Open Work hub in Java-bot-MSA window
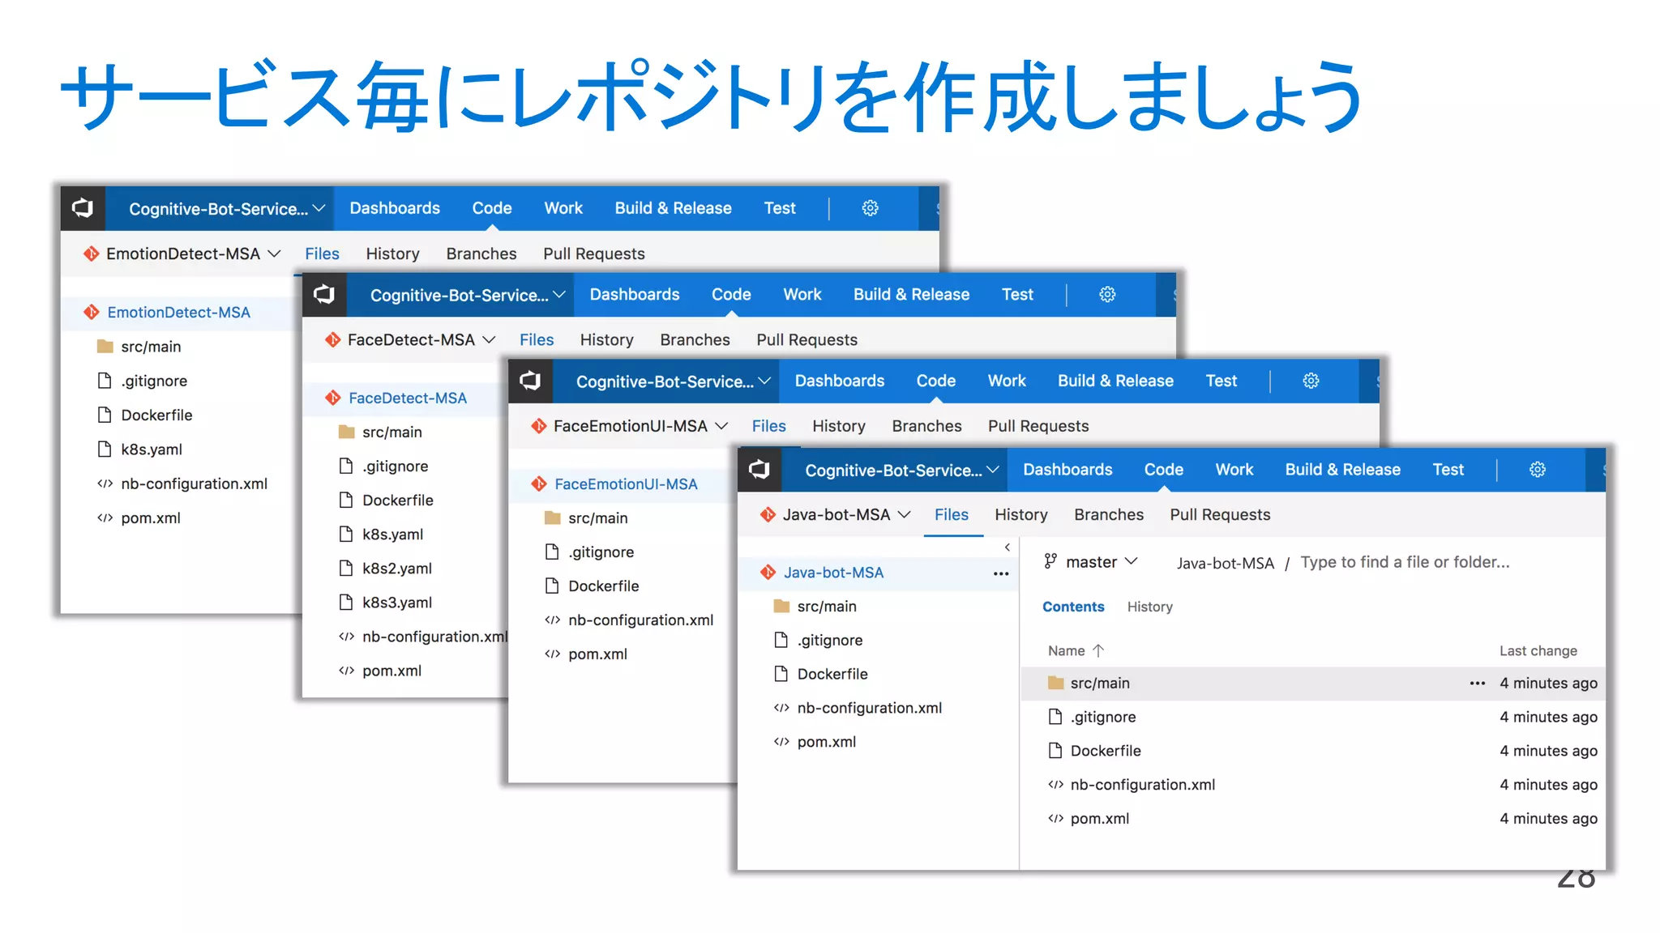Screen dimensions: 1660x933 (1234, 470)
